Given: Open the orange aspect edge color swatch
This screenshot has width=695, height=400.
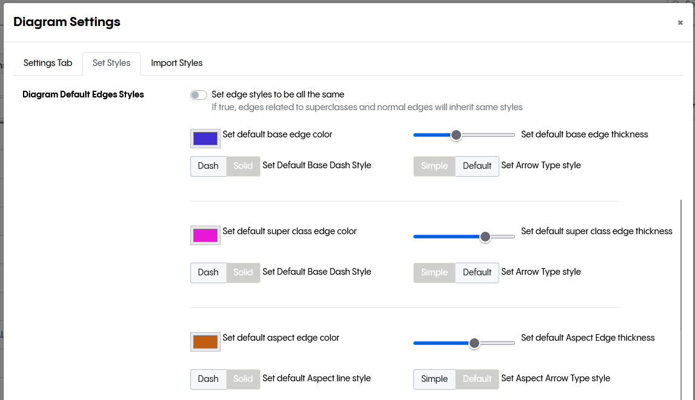Looking at the screenshot, I should (x=205, y=342).
